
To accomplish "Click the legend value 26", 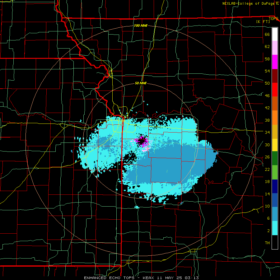I will point(267,157).
